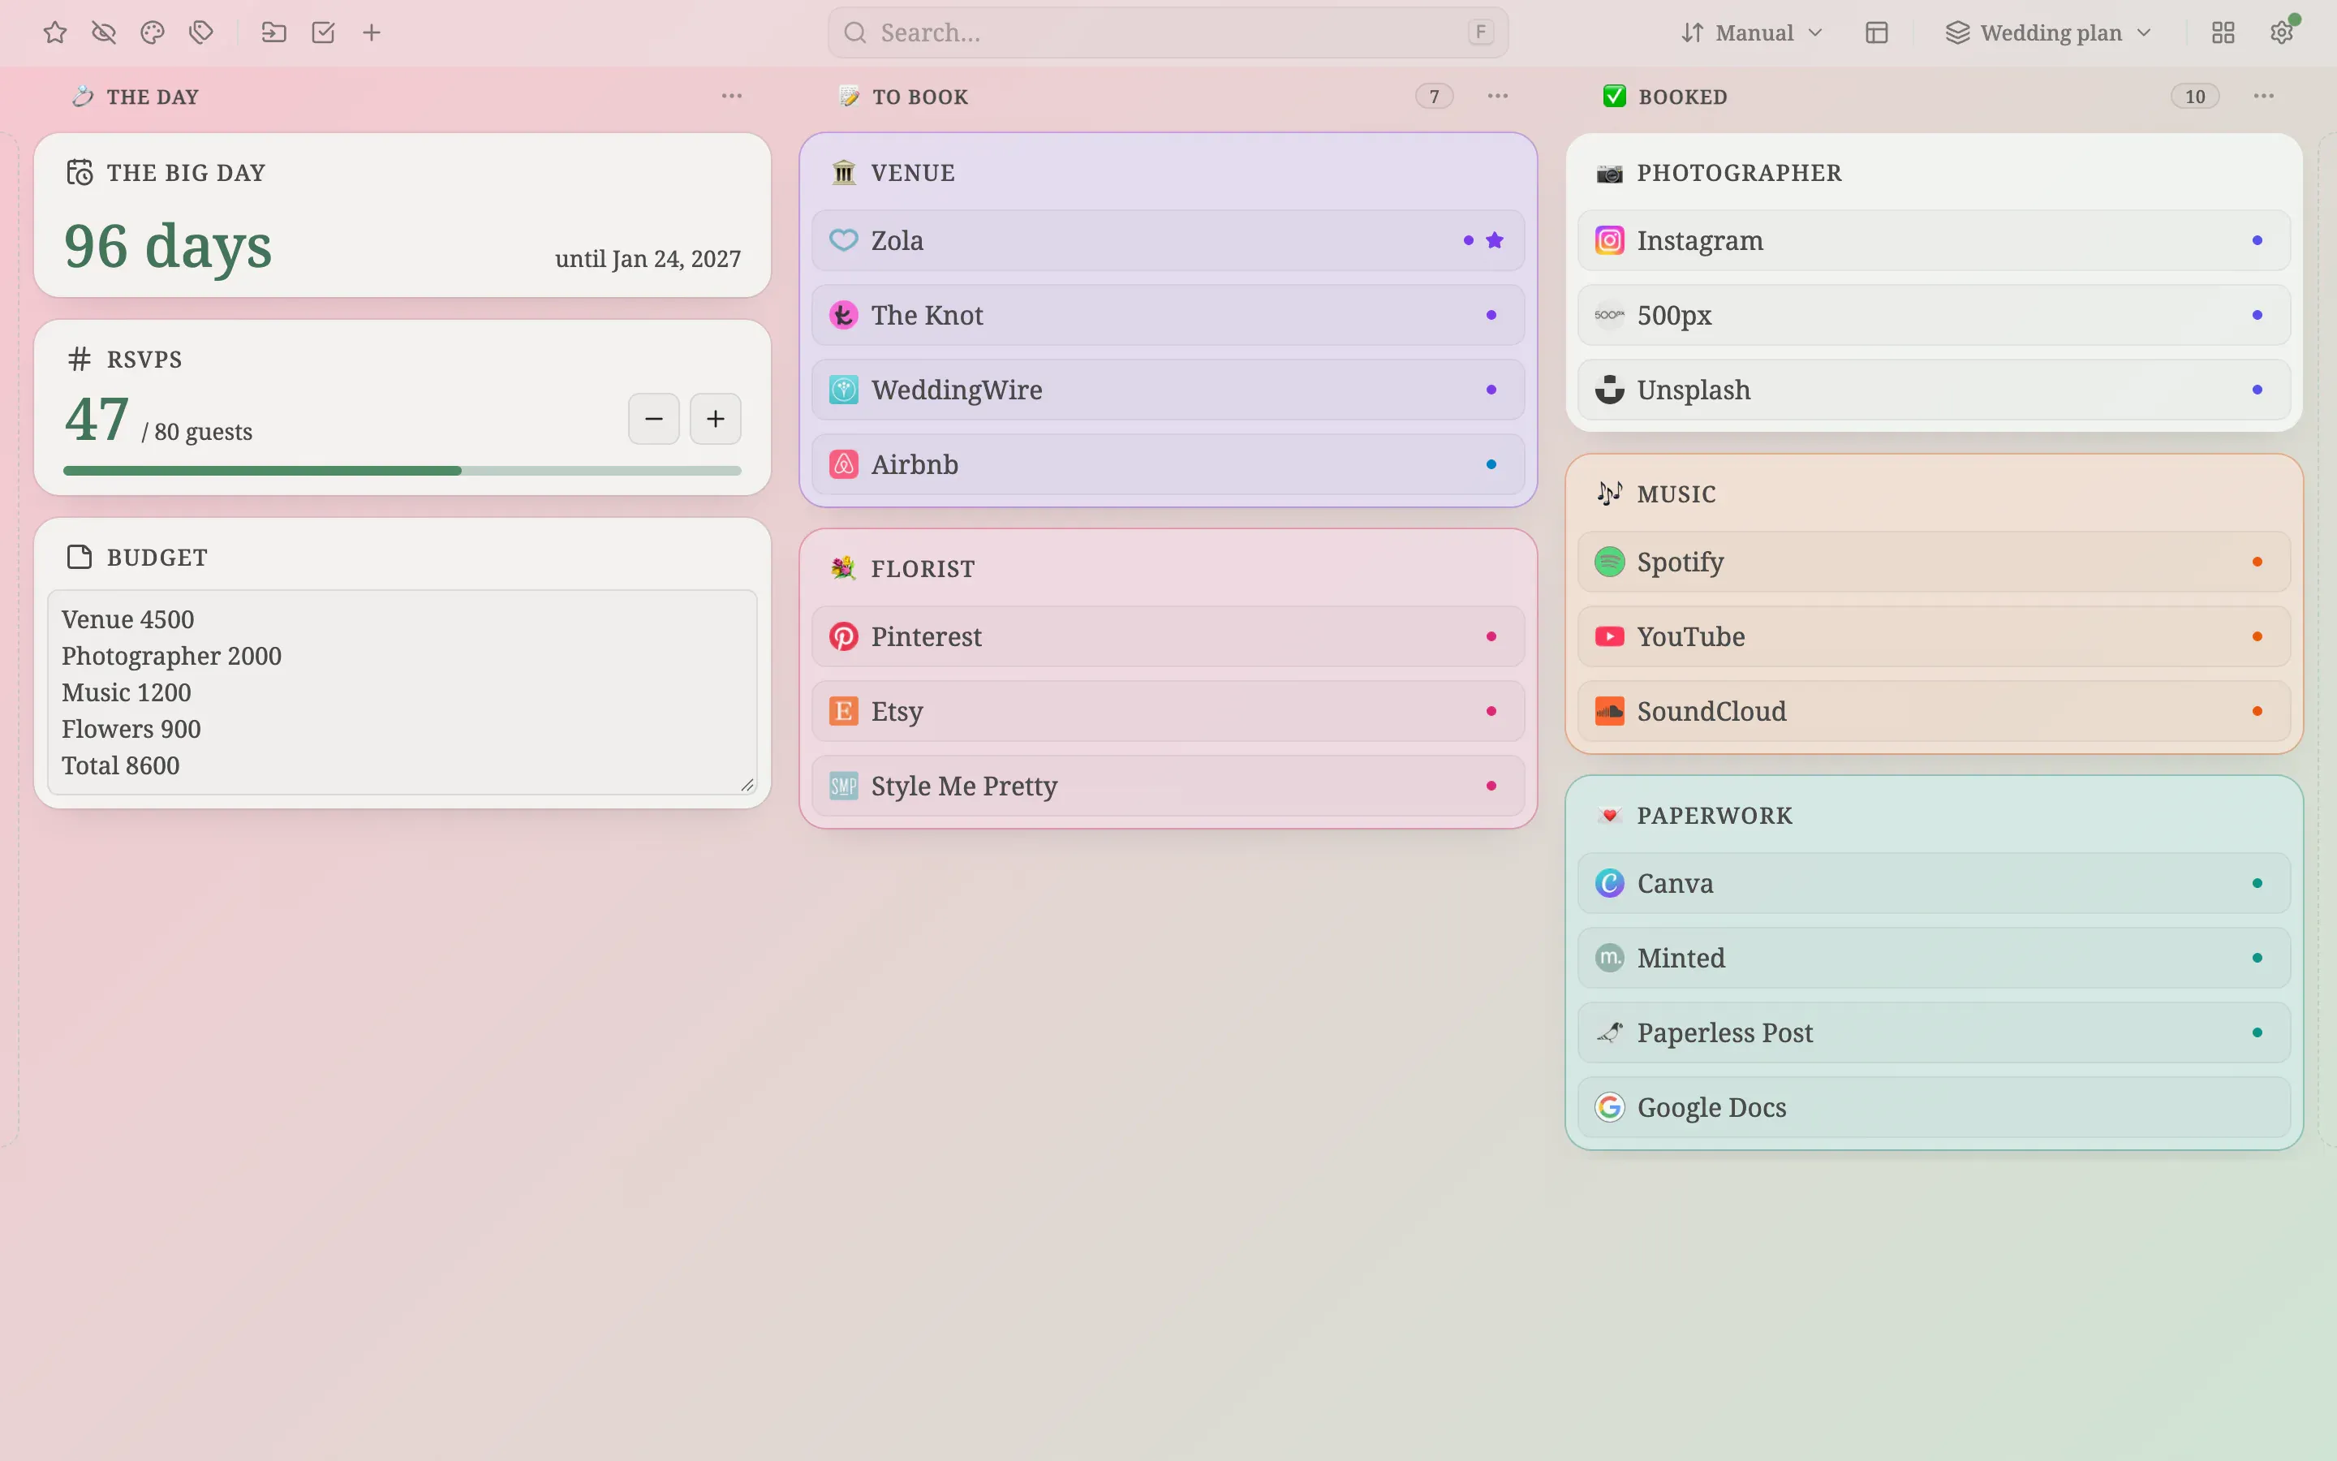This screenshot has height=1461, width=2337.
Task: Click the SoundCloud icon
Action: (1610, 711)
